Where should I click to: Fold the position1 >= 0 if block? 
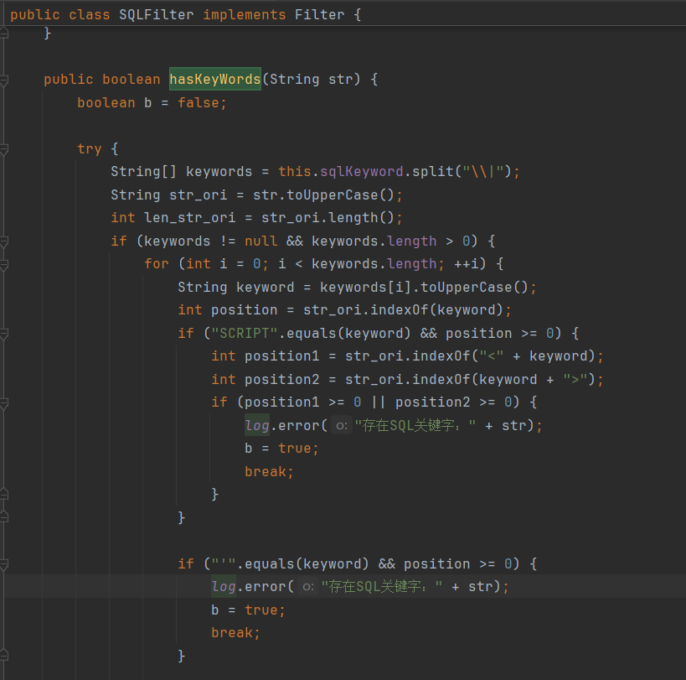(4, 403)
